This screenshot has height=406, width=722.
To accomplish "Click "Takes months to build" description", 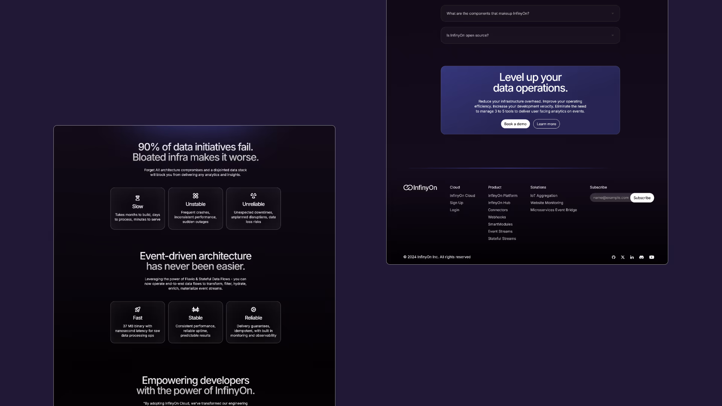I will coord(138,217).
